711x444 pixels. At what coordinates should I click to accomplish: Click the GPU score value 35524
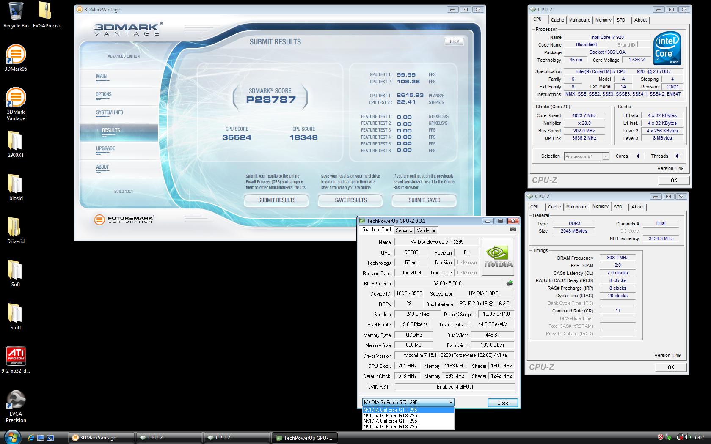pyautogui.click(x=237, y=137)
